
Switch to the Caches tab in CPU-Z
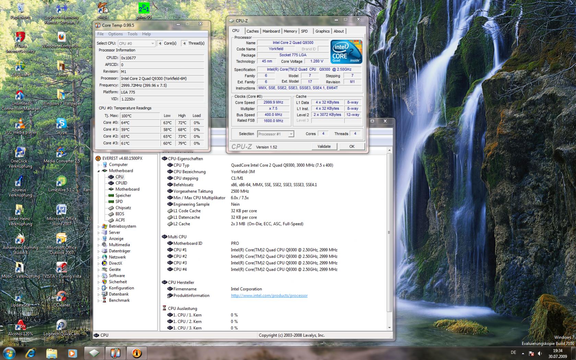tap(252, 31)
